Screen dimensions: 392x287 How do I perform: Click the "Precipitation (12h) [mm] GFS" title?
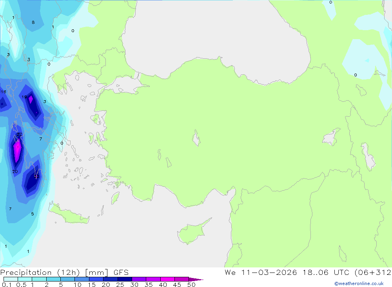point(65,273)
